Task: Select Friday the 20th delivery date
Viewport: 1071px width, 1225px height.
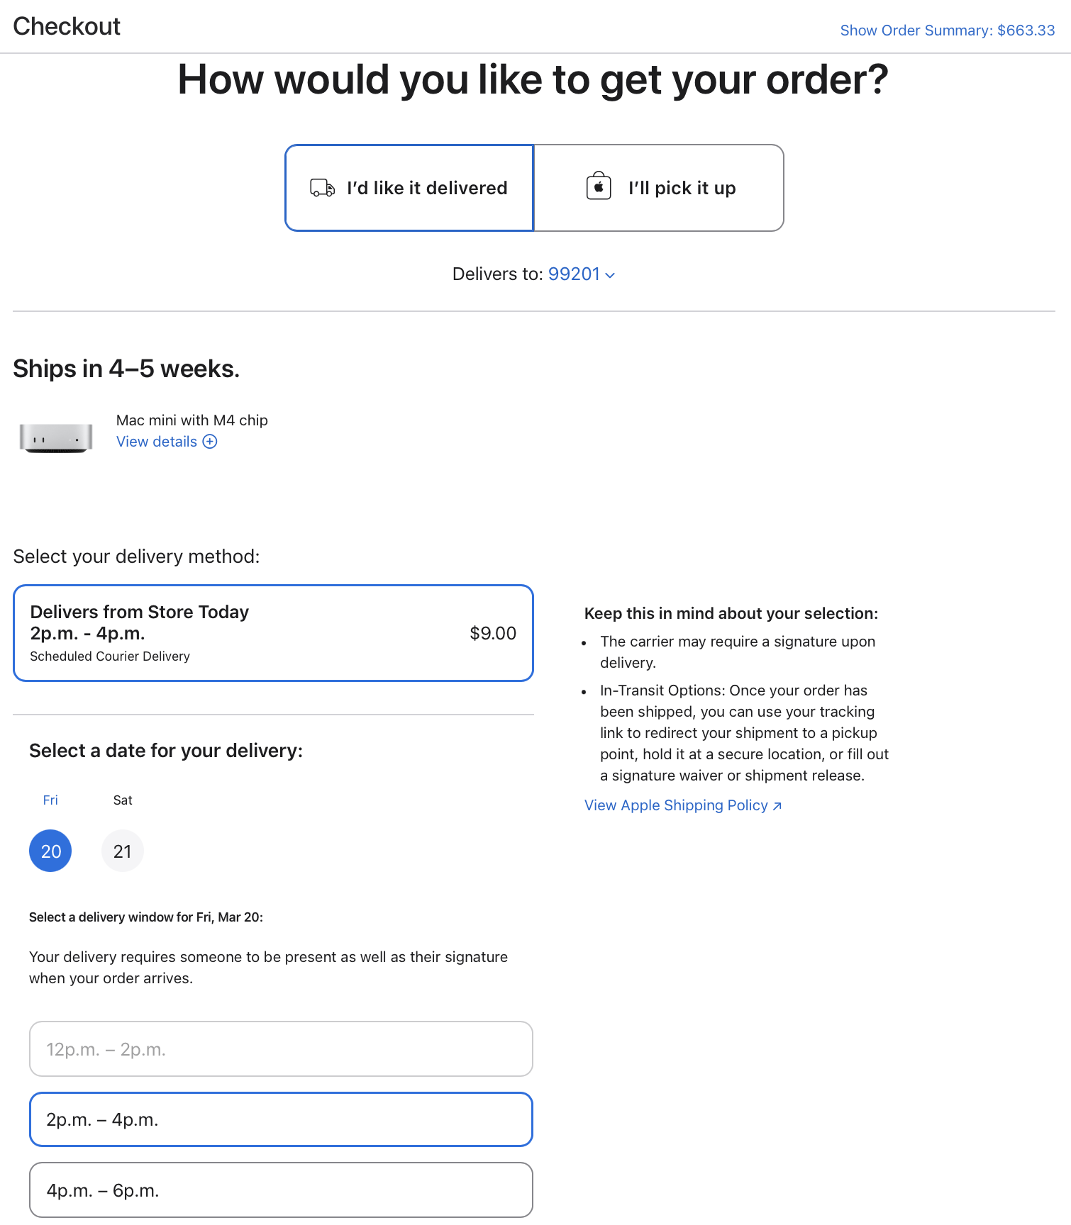Action: (x=50, y=851)
